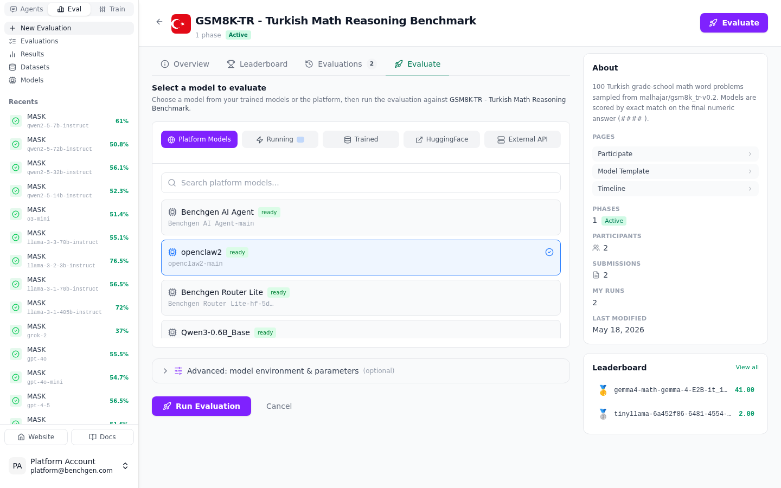This screenshot has width=781, height=488.
Task: Click sliders icon in Advanced section
Action: point(178,371)
